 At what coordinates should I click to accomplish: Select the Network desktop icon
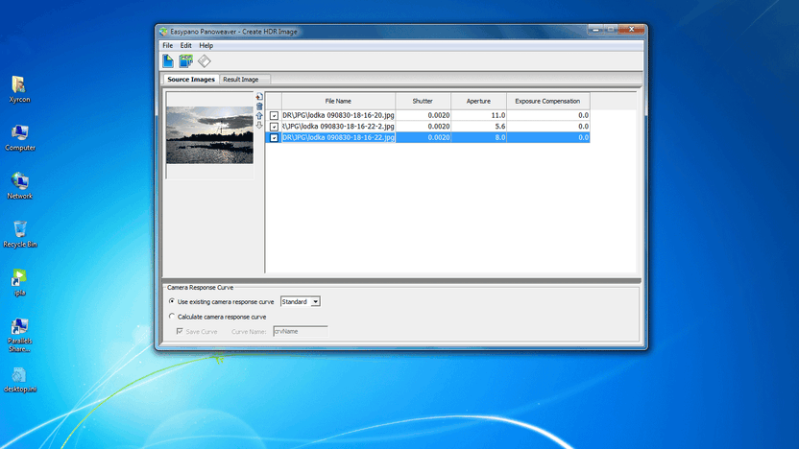[20, 185]
